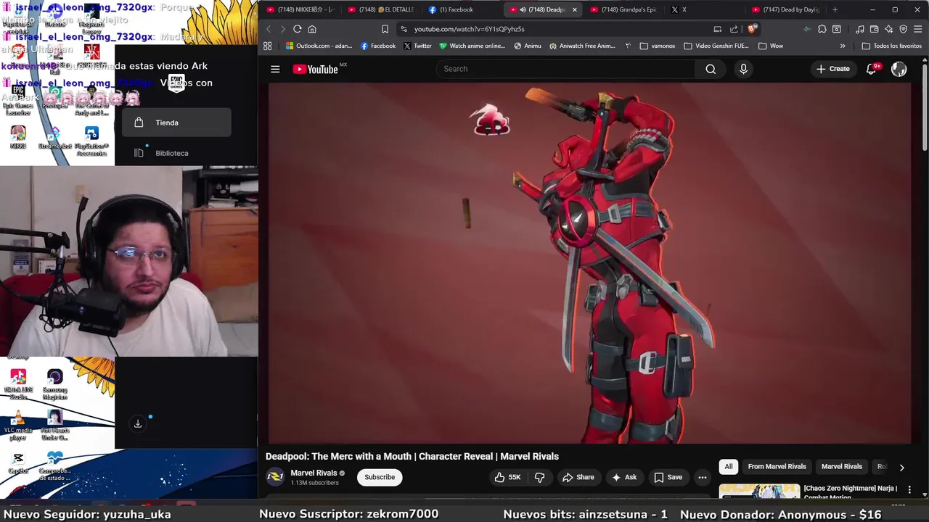
Task: Bookmark this page icon in address bar
Action: 385,29
